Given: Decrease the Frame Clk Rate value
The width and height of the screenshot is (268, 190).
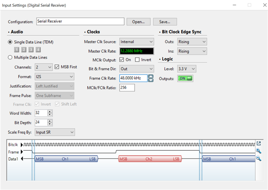Looking at the screenshot, I should tap(151, 80).
